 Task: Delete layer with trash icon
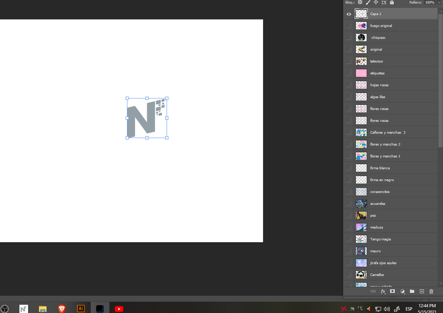pyautogui.click(x=431, y=291)
